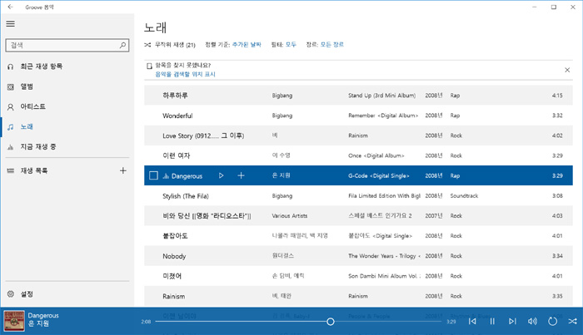This screenshot has height=335, width=583.
Task: Select 노래 in the sidebar
Action: tap(27, 126)
